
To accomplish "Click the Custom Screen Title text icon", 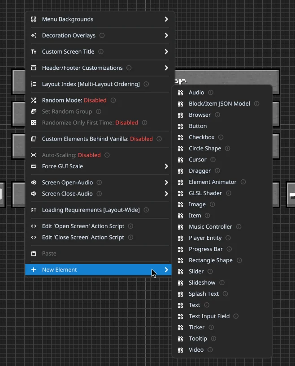I will [34, 51].
